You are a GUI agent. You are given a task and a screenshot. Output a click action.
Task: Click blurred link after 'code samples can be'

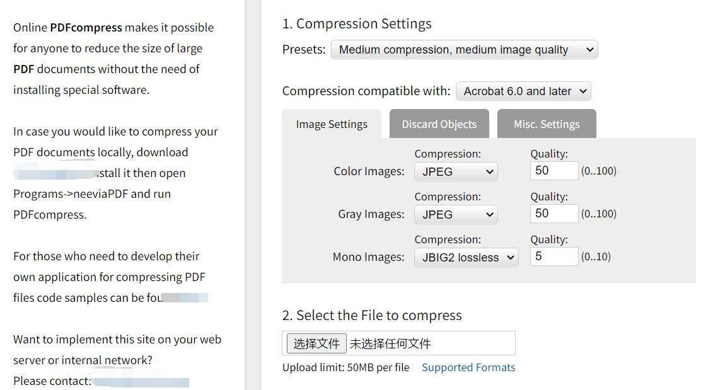coord(185,298)
